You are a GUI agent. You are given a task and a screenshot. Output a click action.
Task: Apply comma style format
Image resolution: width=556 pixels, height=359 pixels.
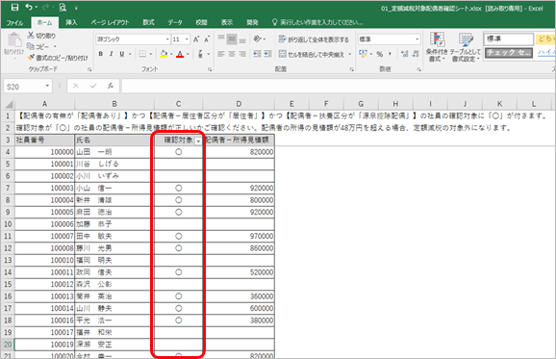pos(390,54)
